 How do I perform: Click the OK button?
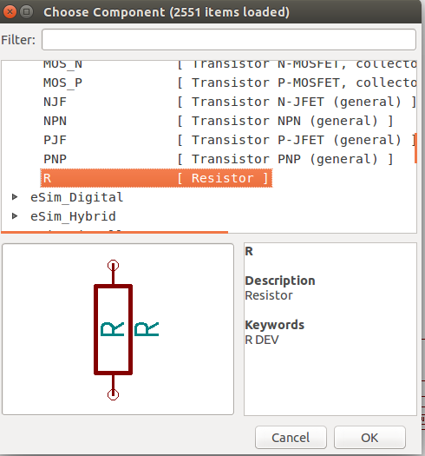click(x=369, y=438)
